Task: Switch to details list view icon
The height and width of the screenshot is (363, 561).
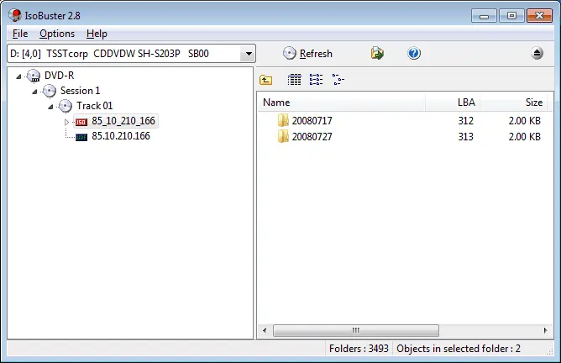Action: 294,80
